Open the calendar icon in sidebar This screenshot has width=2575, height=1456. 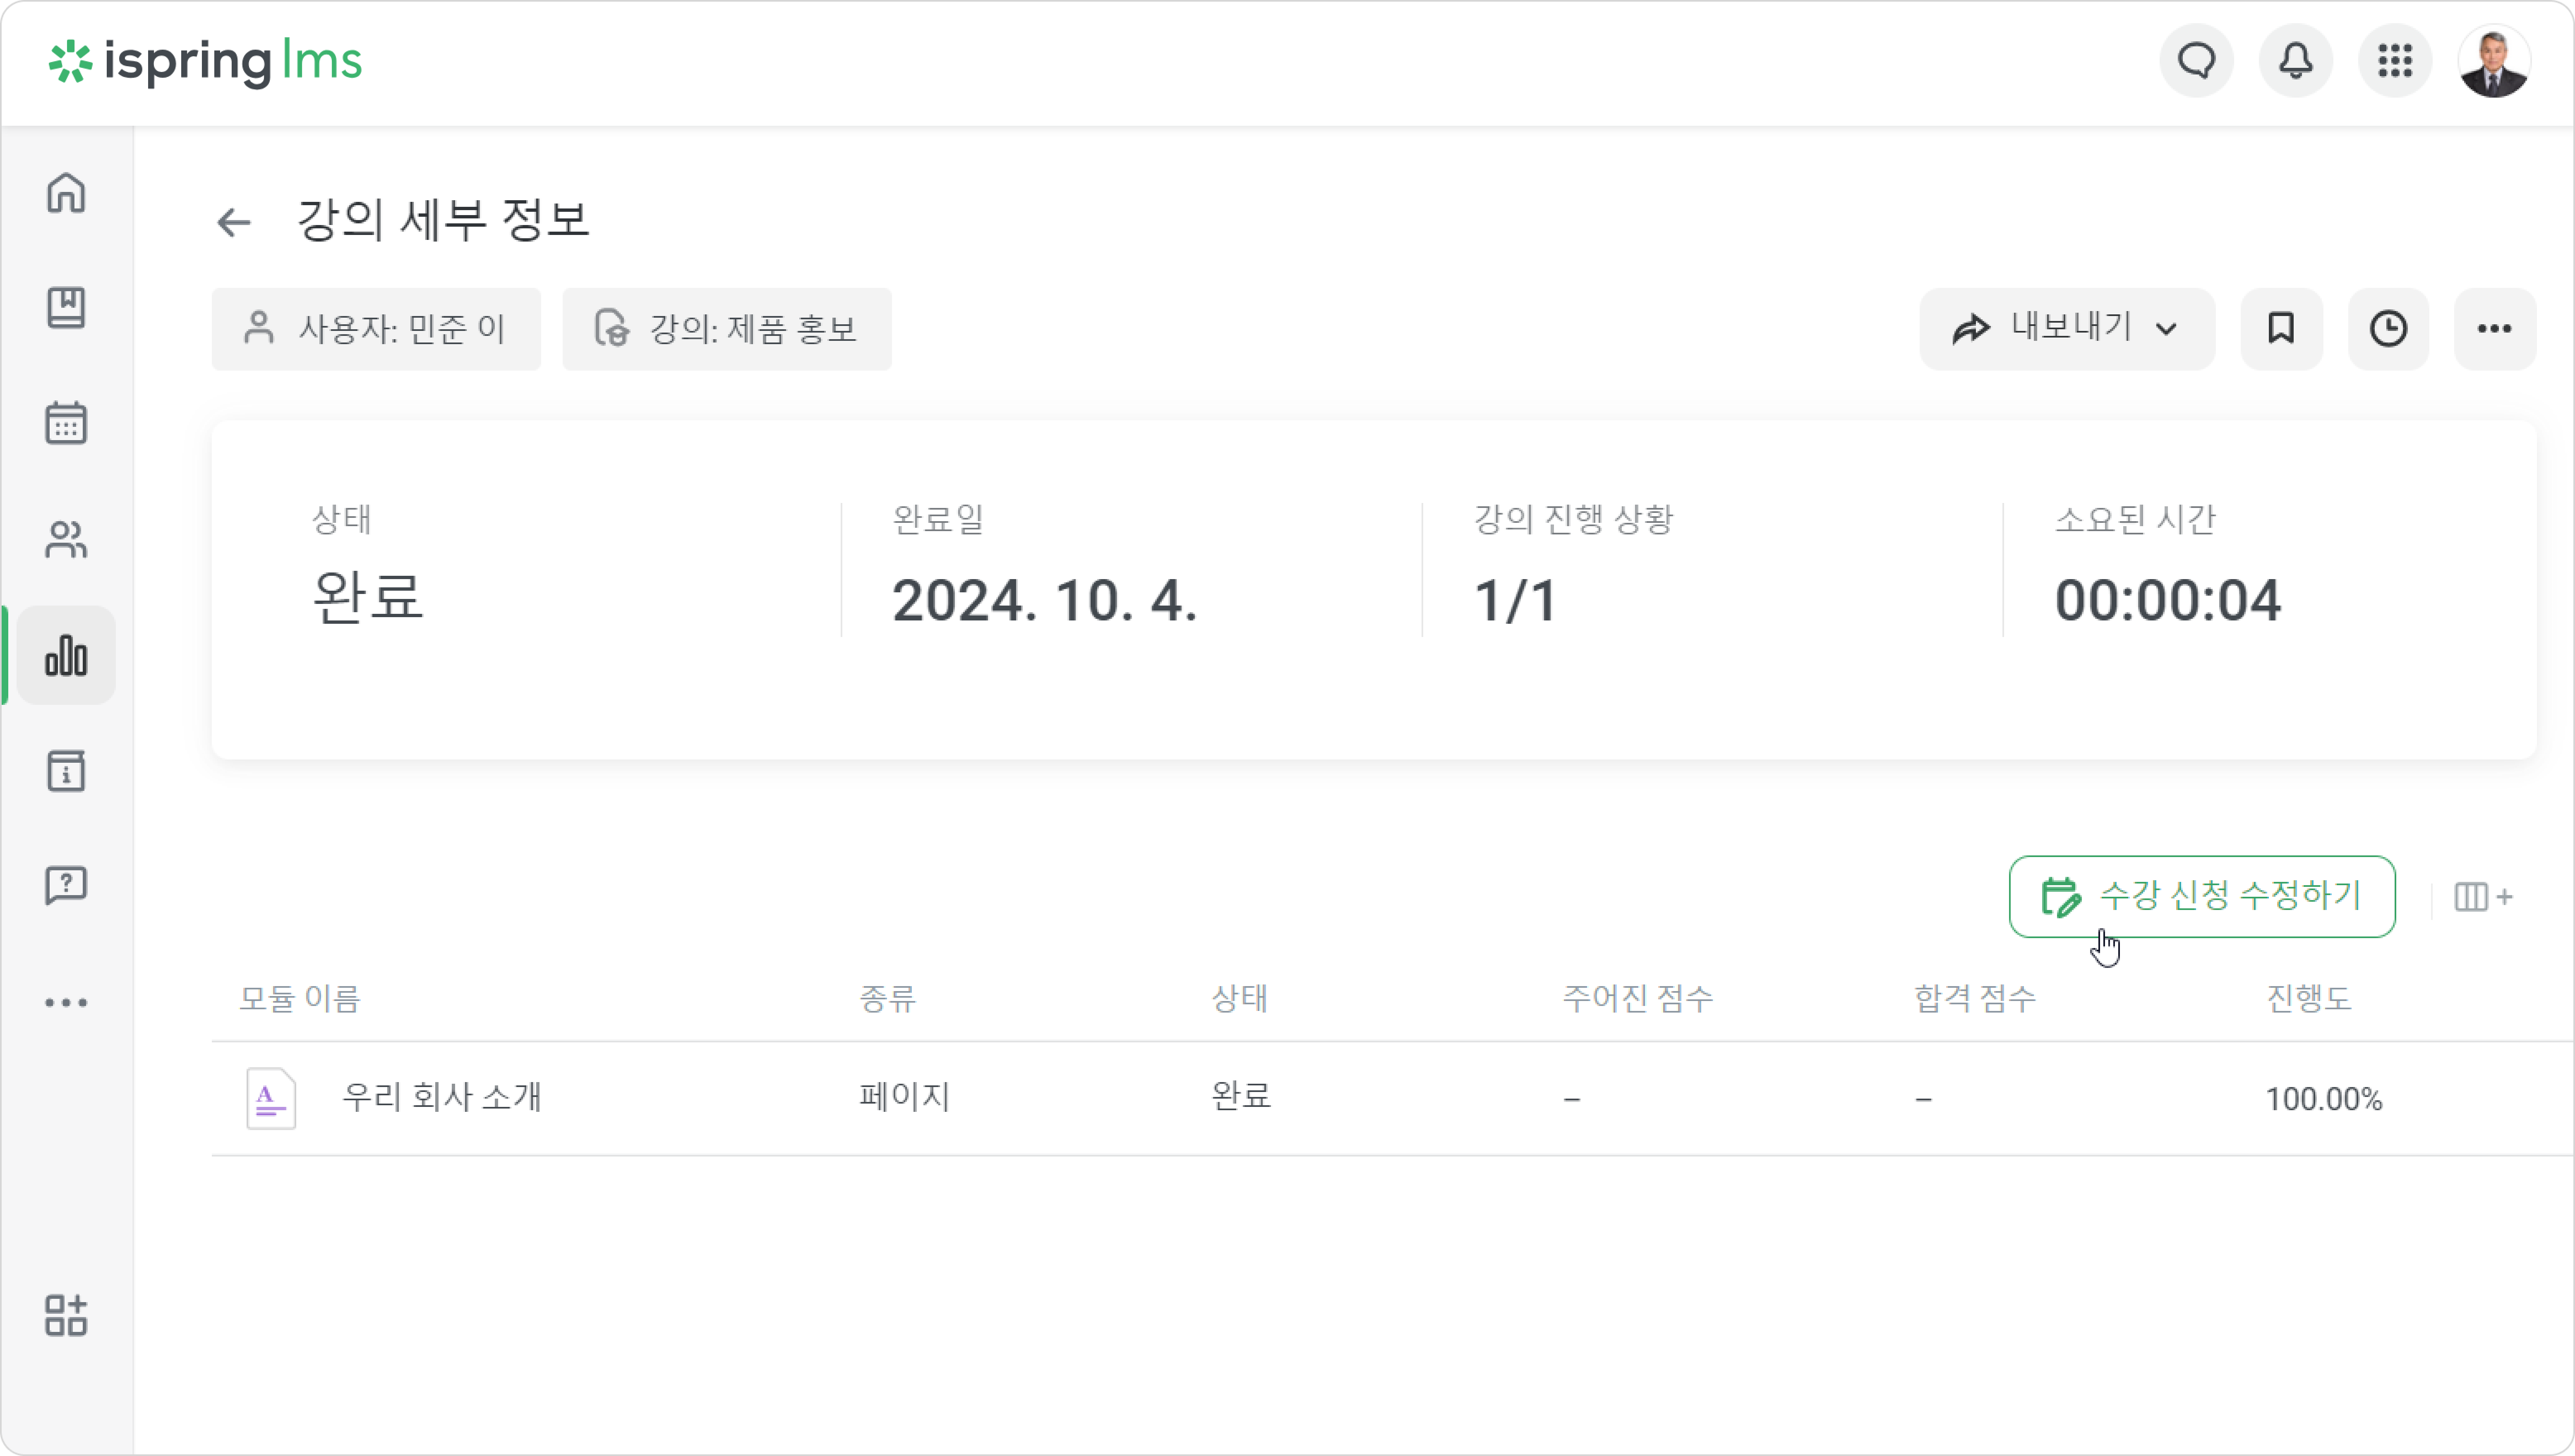click(66, 424)
